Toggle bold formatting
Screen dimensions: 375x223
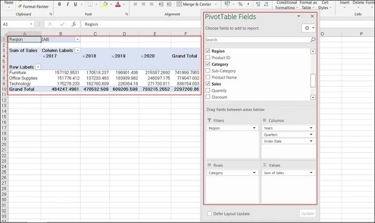pos(59,4)
